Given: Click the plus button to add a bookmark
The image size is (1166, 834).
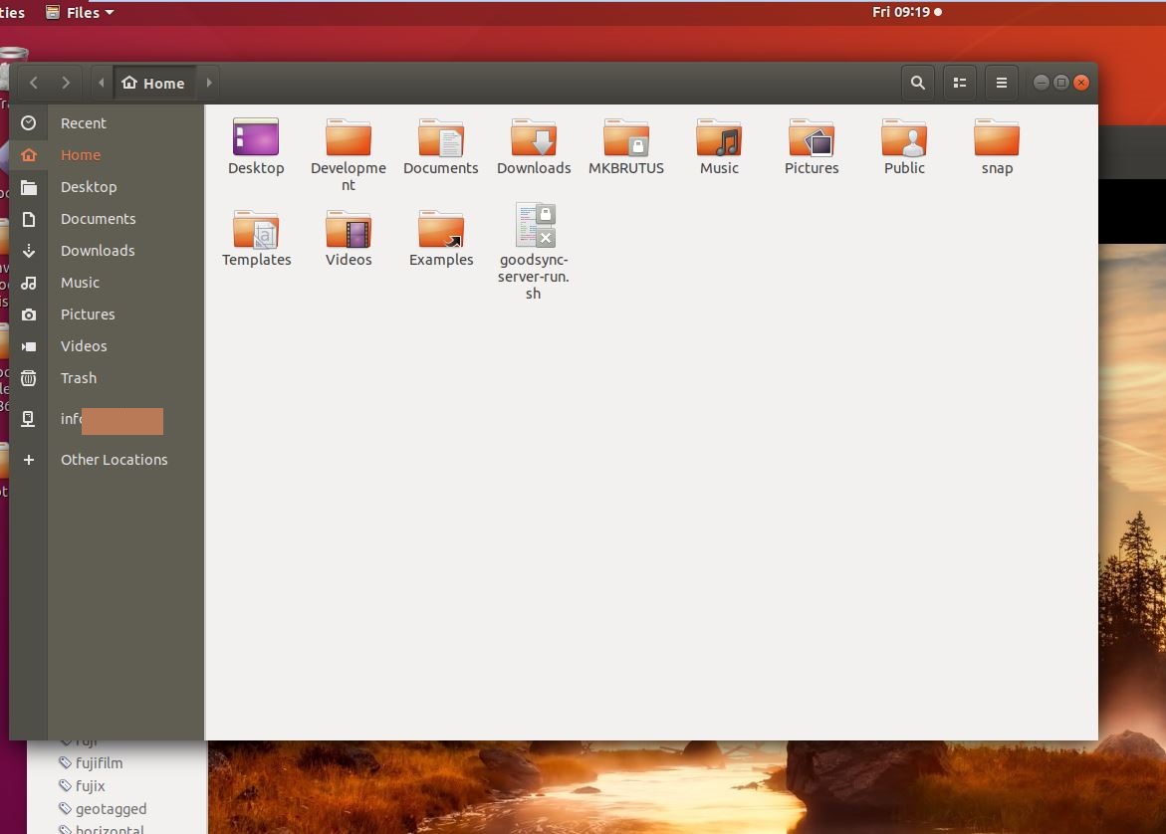Looking at the screenshot, I should click(28, 459).
